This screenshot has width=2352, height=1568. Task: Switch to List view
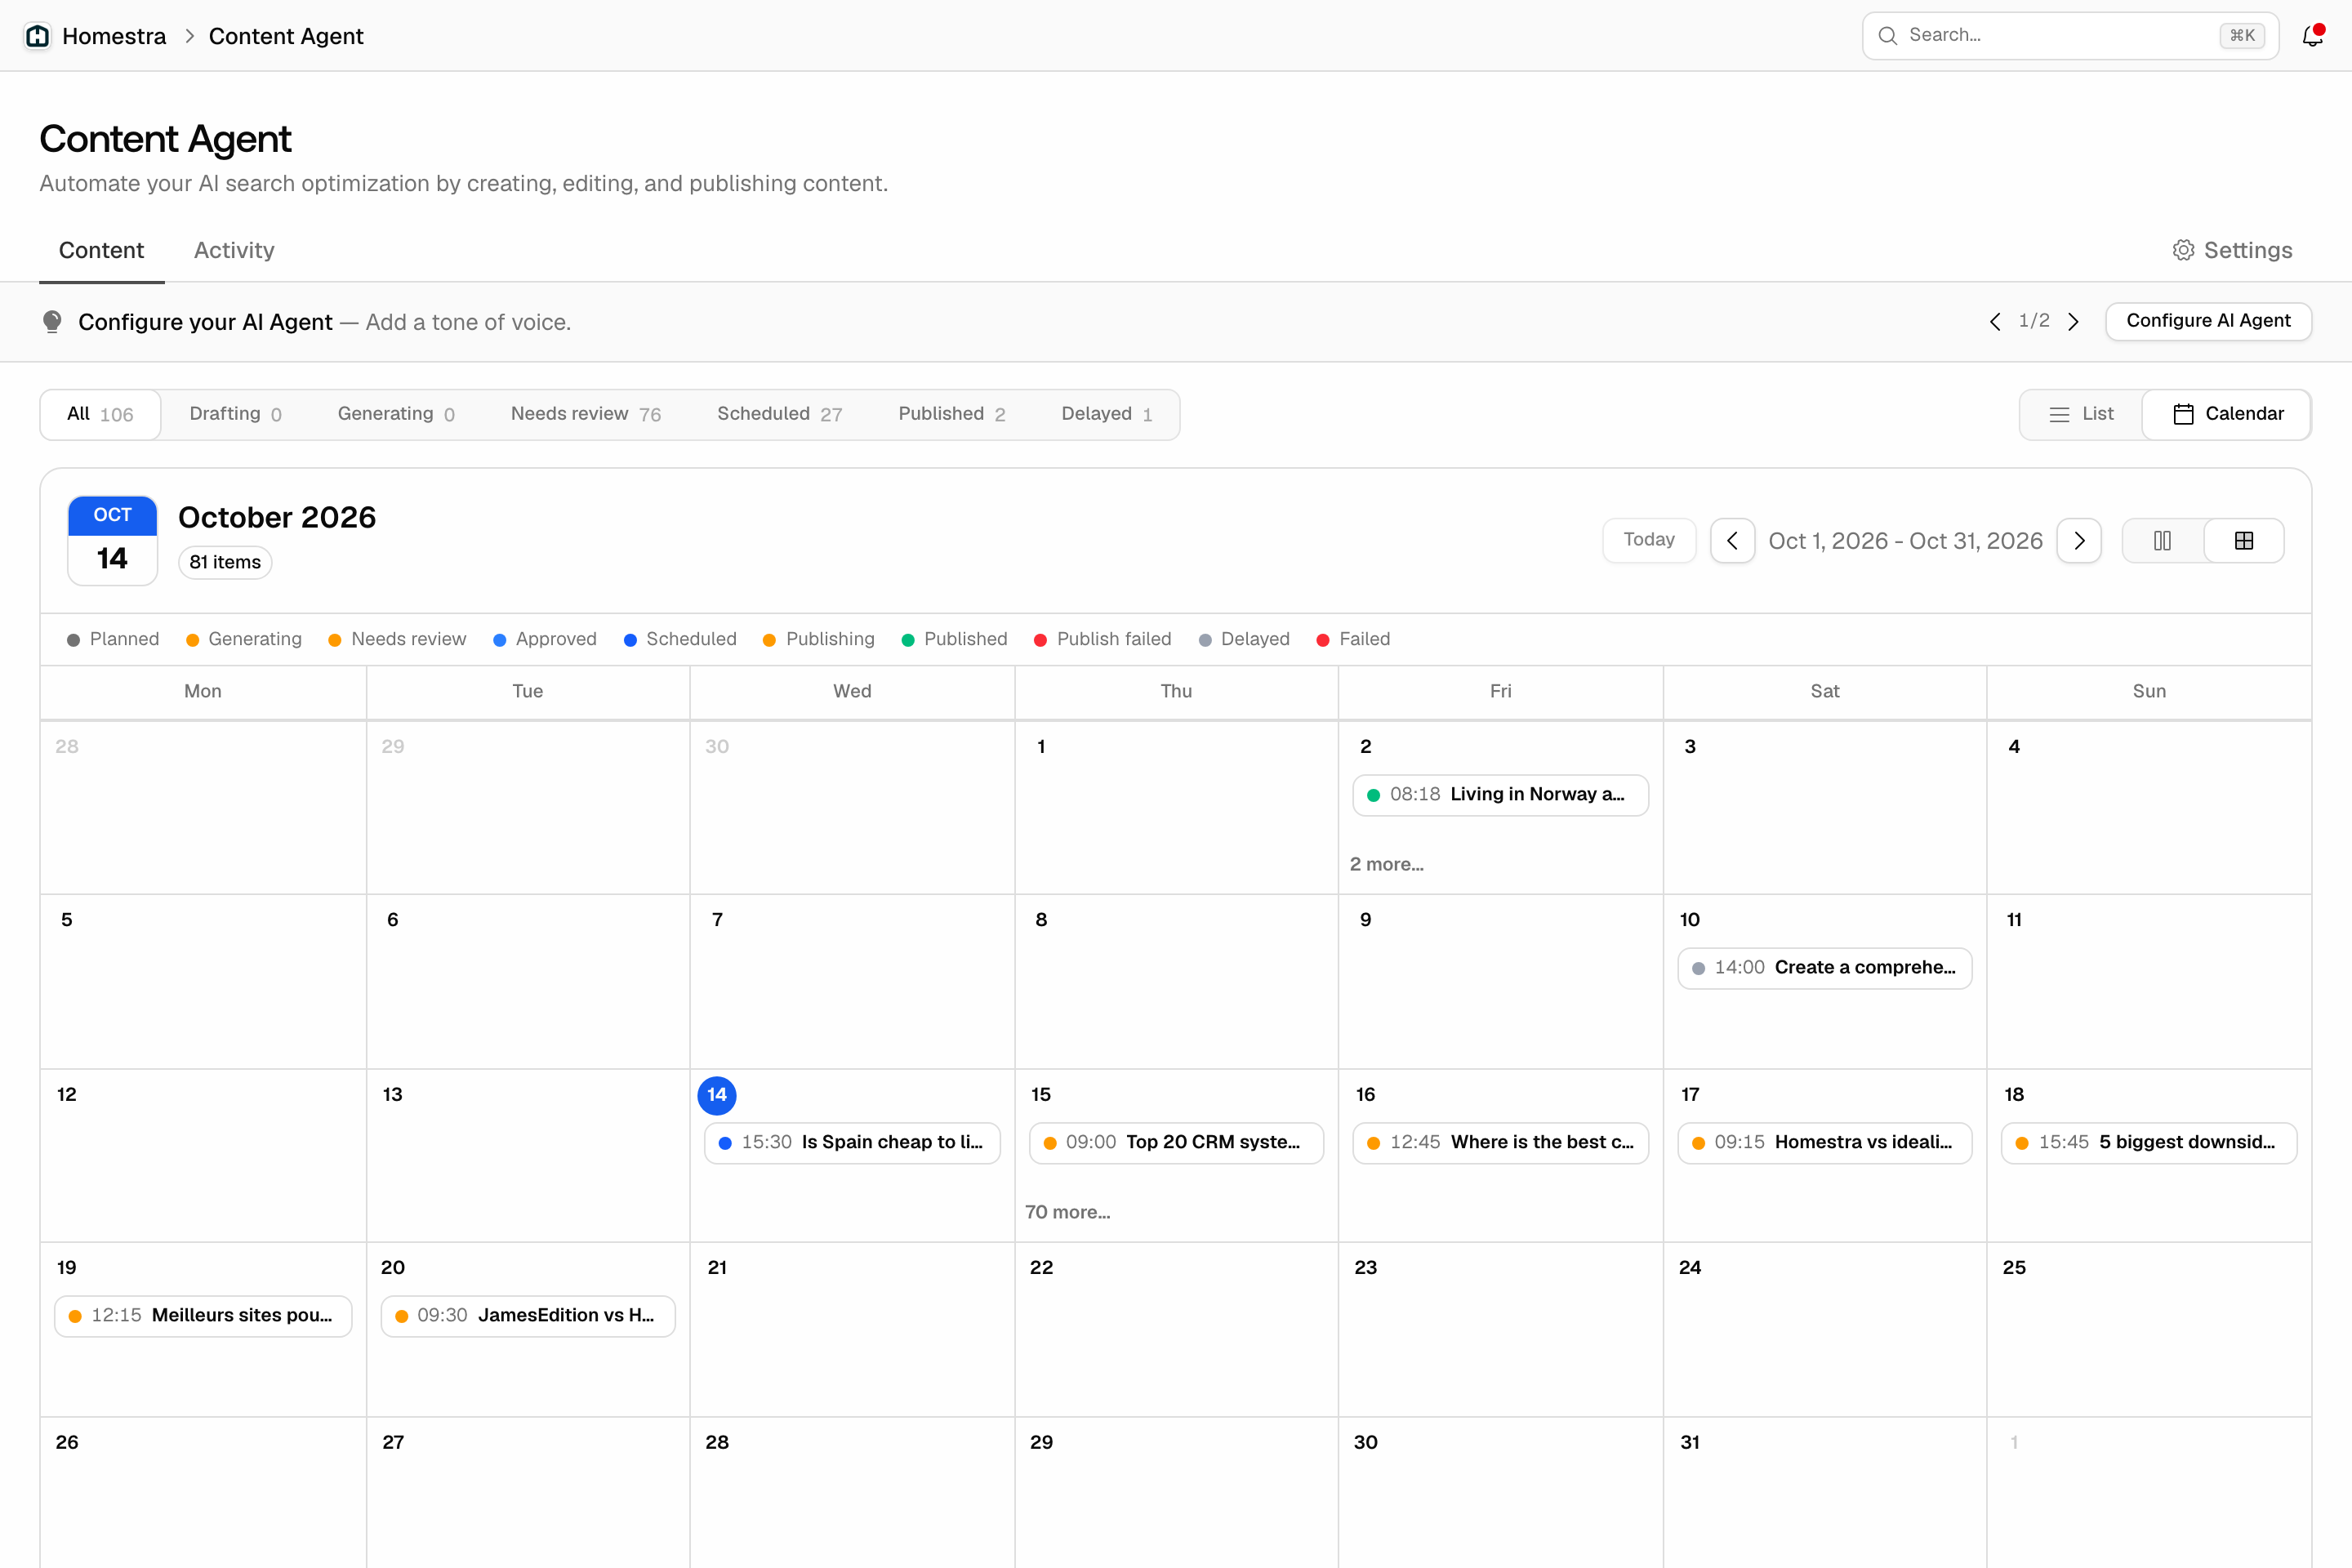tap(2081, 414)
